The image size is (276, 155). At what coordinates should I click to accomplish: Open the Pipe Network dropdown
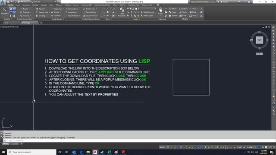coord(73,15)
